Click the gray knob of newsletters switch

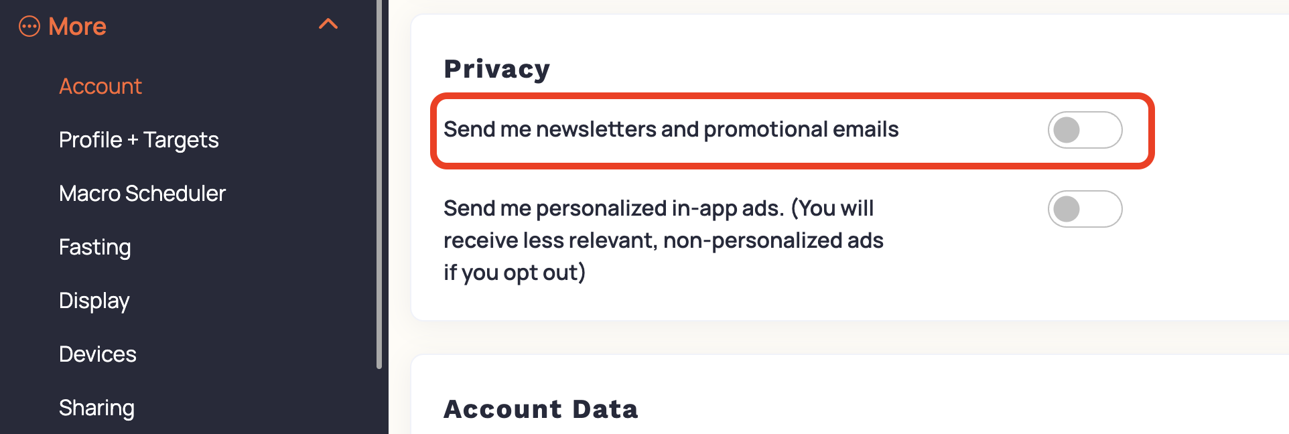pos(1067,130)
